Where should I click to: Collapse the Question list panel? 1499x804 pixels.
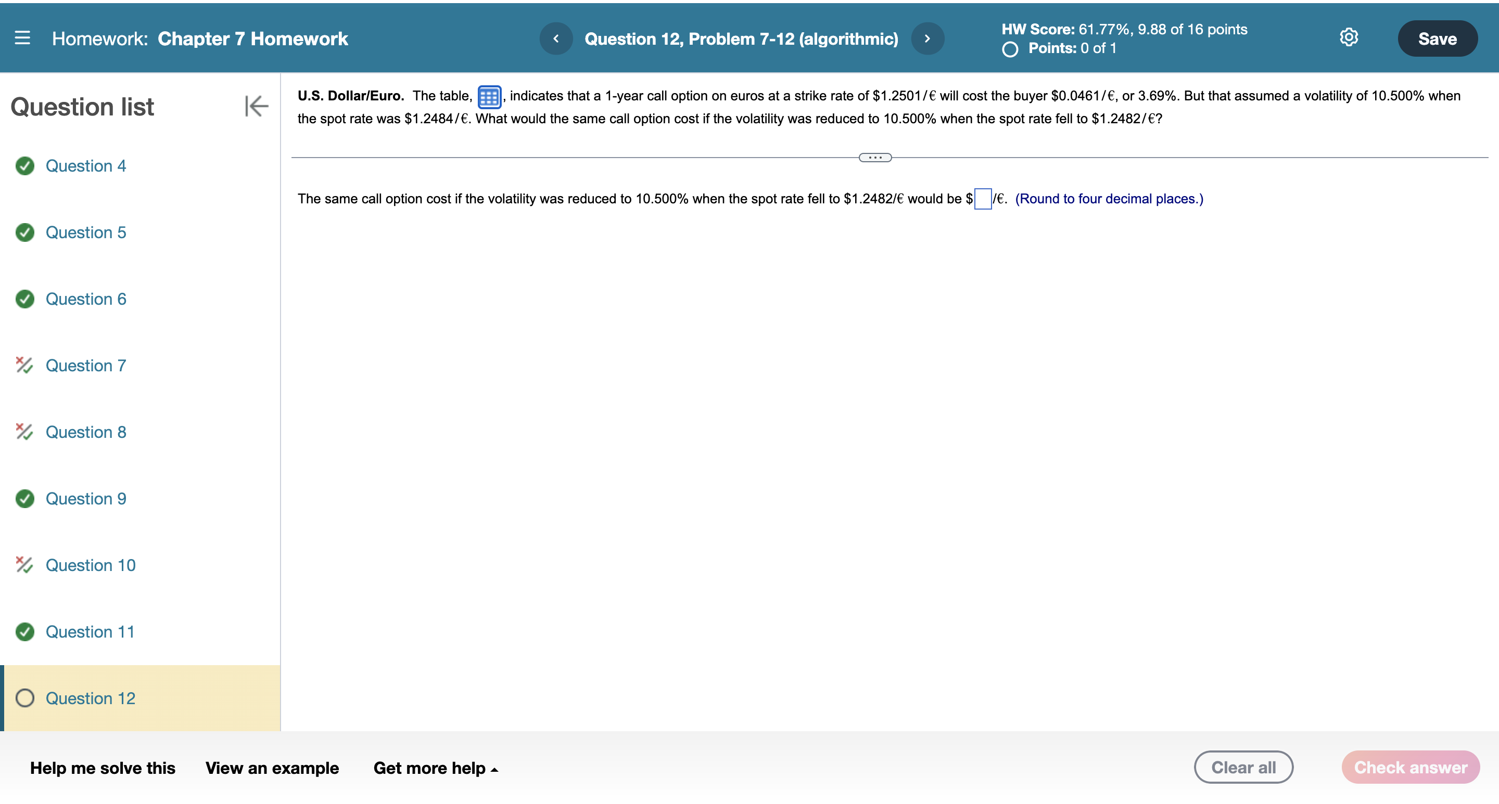tap(256, 106)
